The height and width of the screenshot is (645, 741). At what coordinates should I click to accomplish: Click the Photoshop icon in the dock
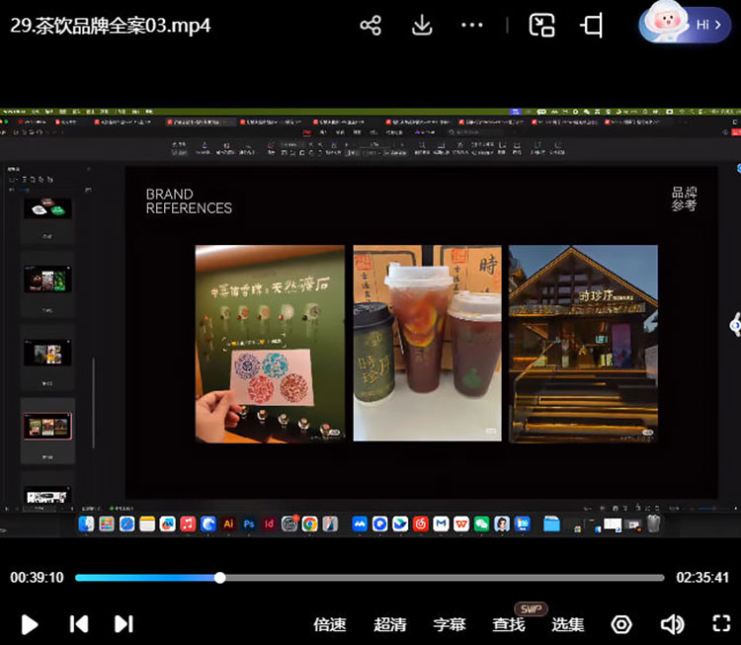click(249, 524)
